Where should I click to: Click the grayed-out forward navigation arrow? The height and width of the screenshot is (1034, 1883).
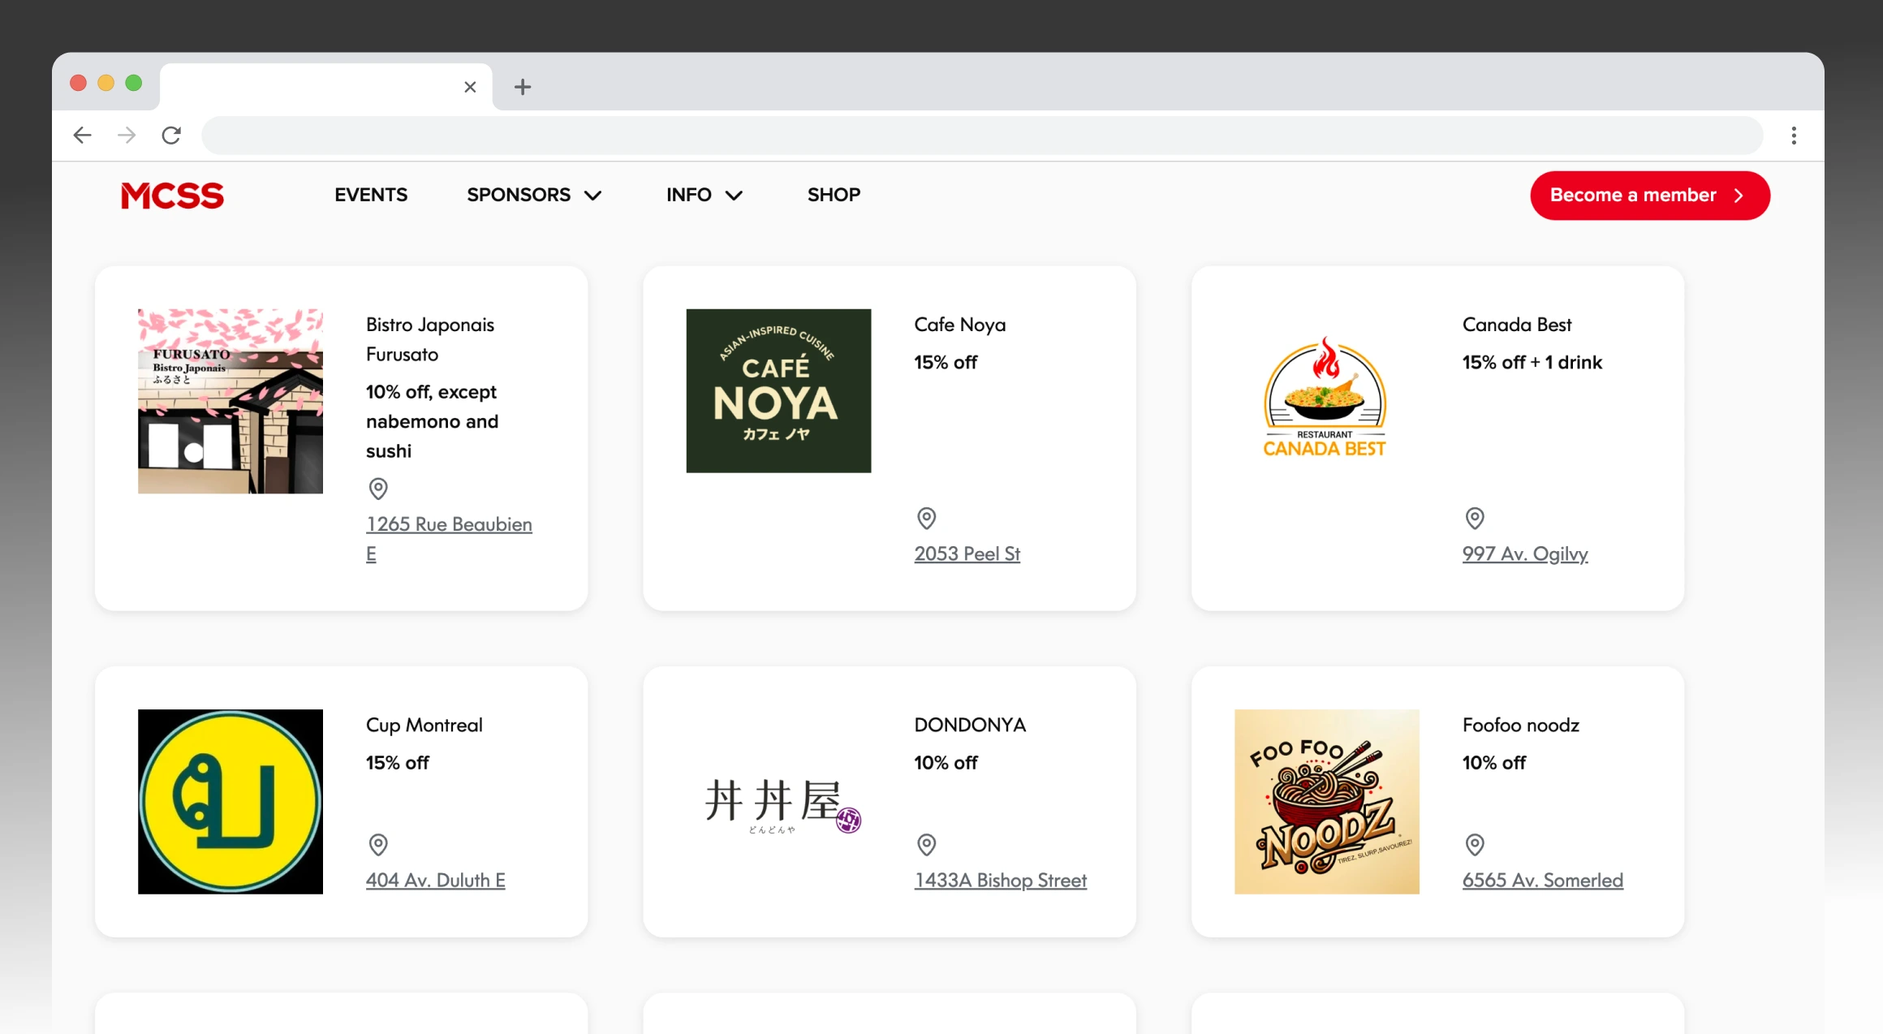[127, 135]
